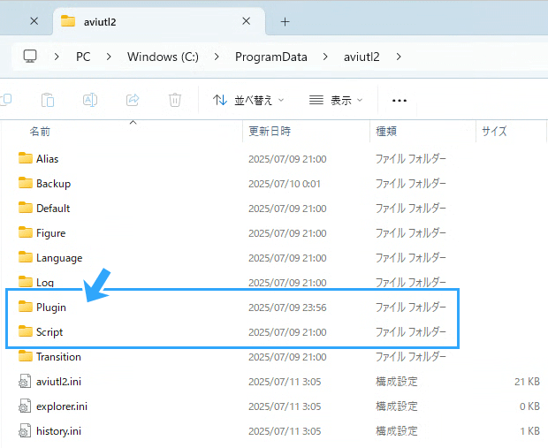Screen dimensions: 548x448
Task: Click the Default folder icon
Action: pyautogui.click(x=25, y=208)
